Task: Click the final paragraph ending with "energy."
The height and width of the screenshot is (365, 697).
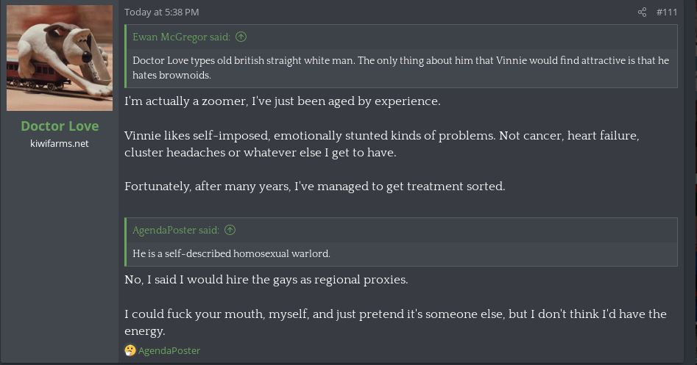Action: point(395,322)
